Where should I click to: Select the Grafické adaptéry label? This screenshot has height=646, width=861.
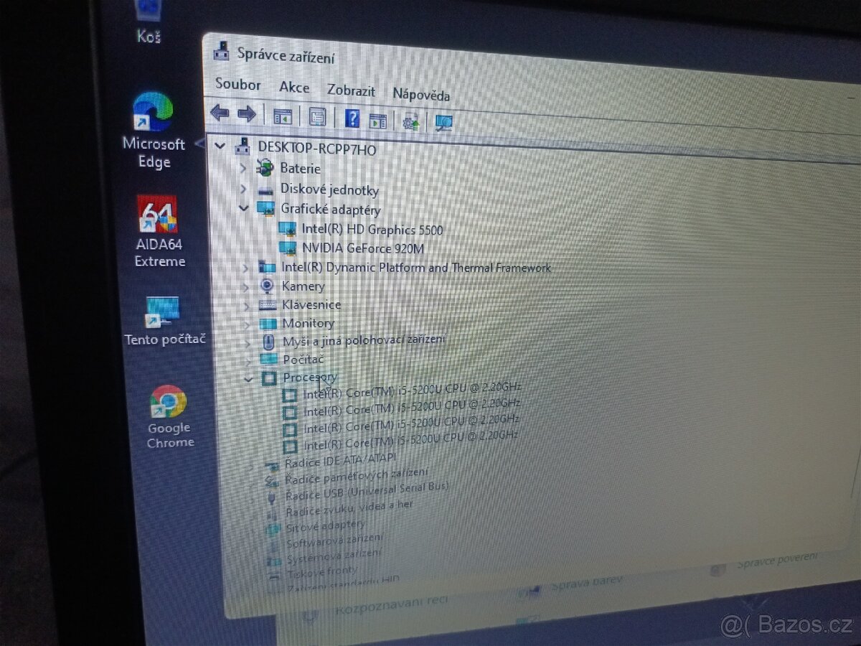330,210
